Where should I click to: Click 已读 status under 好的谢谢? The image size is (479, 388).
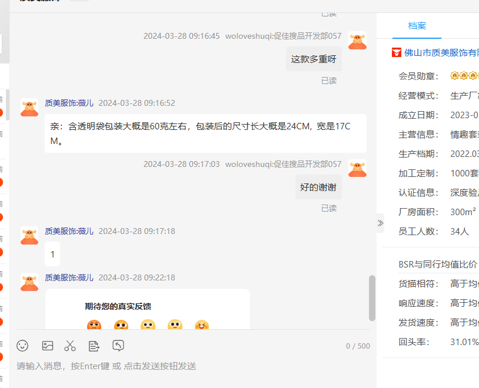[329, 209]
